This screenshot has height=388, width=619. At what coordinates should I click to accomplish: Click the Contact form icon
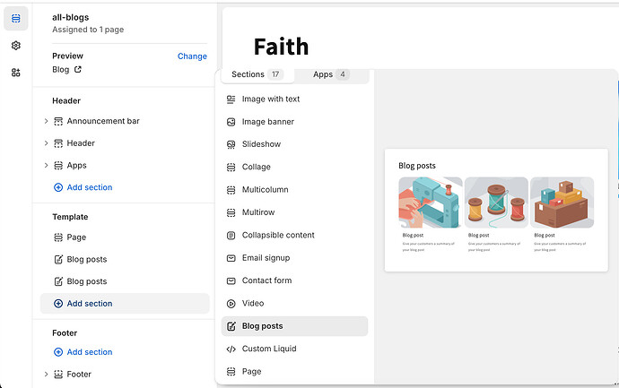click(231, 280)
